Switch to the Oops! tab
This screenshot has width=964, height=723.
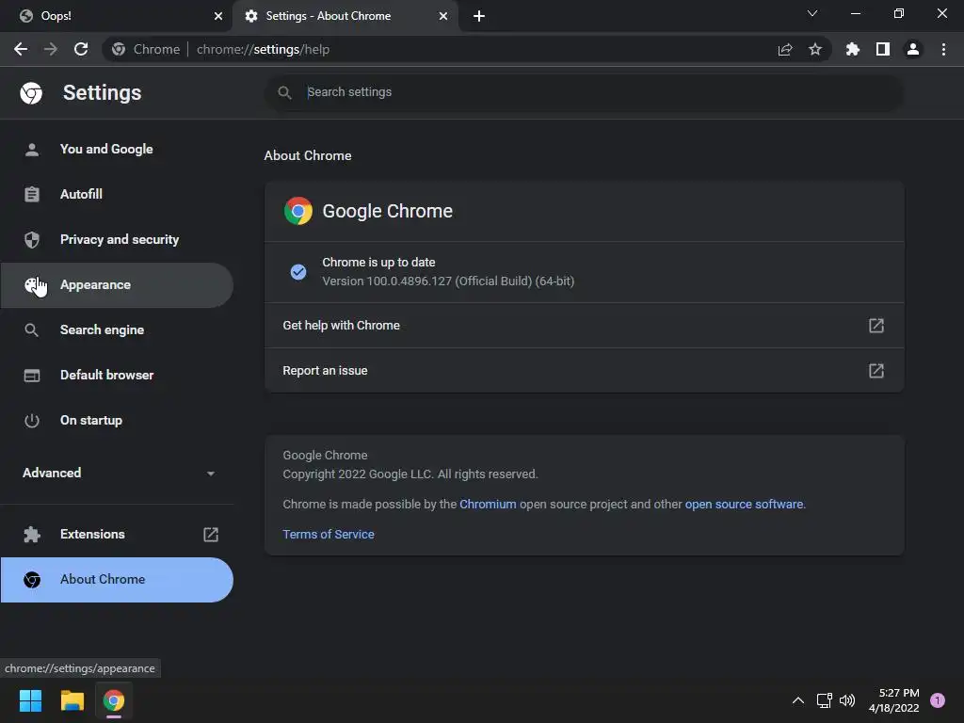click(117, 16)
